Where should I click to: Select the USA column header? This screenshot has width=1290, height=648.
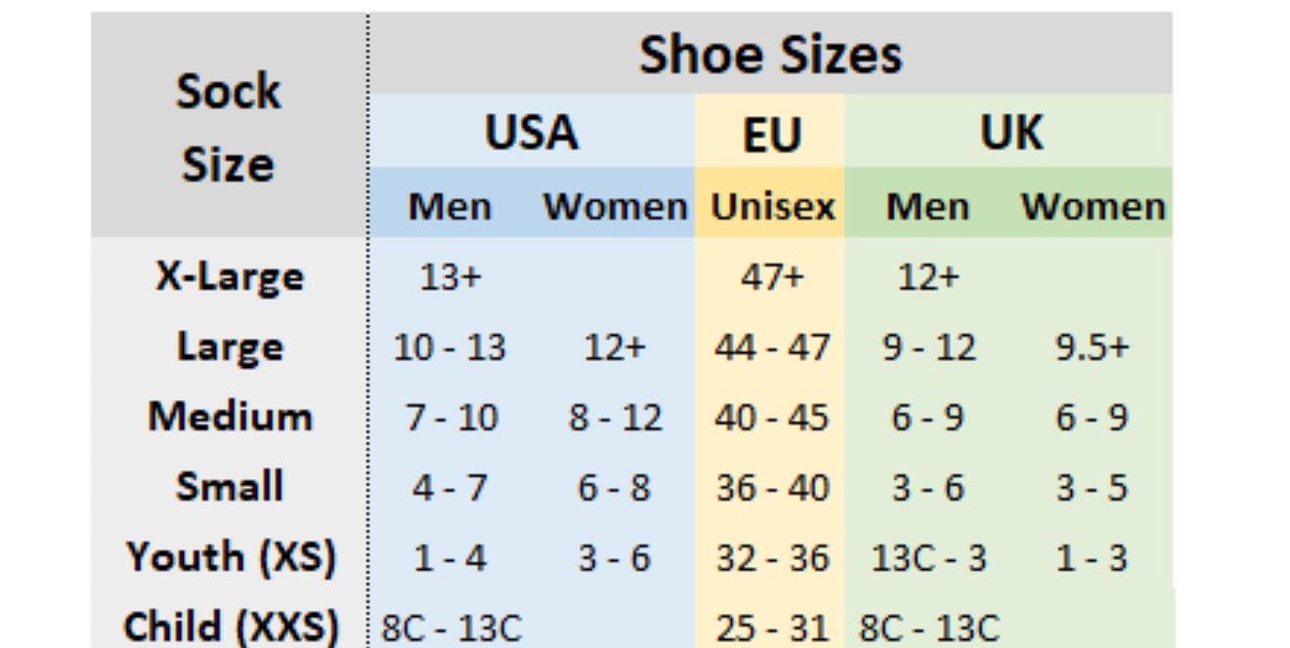(x=532, y=132)
